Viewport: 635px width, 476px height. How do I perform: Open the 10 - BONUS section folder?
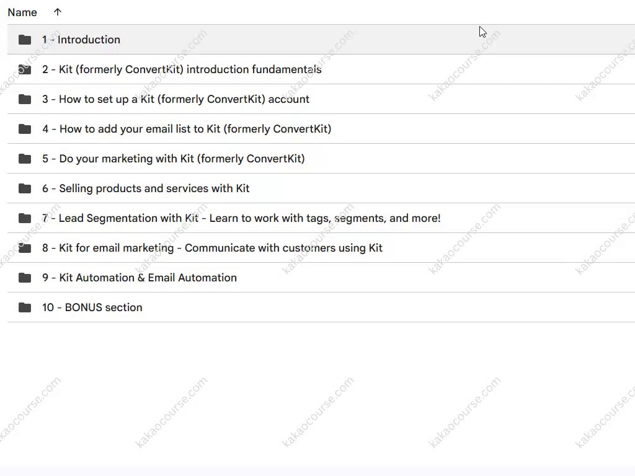(x=92, y=307)
